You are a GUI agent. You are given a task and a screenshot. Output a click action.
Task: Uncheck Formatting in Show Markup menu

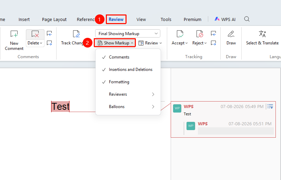tap(128, 82)
